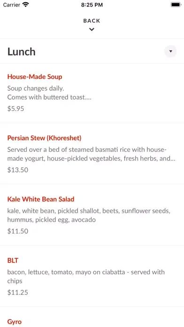Tap the 8:25 PM clock
The width and height of the screenshot is (184, 327).
(x=92, y=5)
